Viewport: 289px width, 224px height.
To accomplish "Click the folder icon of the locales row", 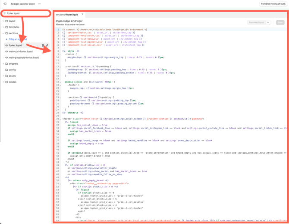I will [6, 82].
